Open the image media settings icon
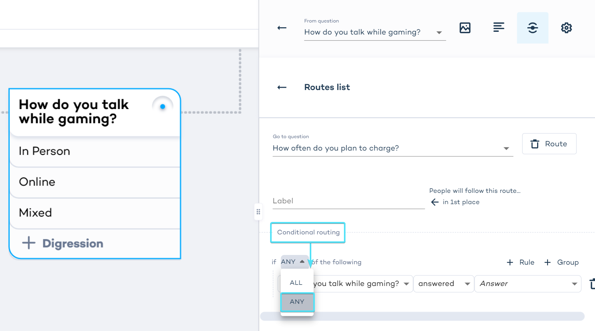 click(x=465, y=28)
